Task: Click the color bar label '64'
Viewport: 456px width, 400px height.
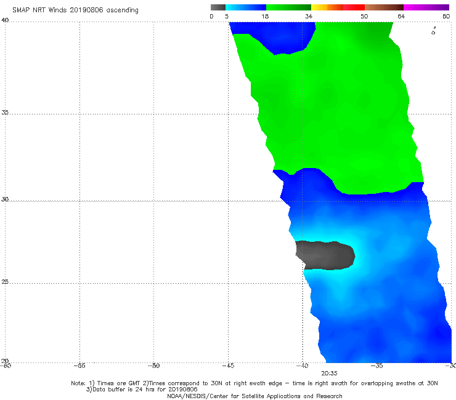Action: click(x=401, y=16)
